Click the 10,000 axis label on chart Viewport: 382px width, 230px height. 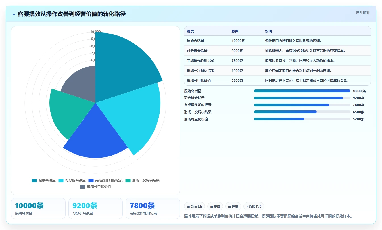click(96, 32)
